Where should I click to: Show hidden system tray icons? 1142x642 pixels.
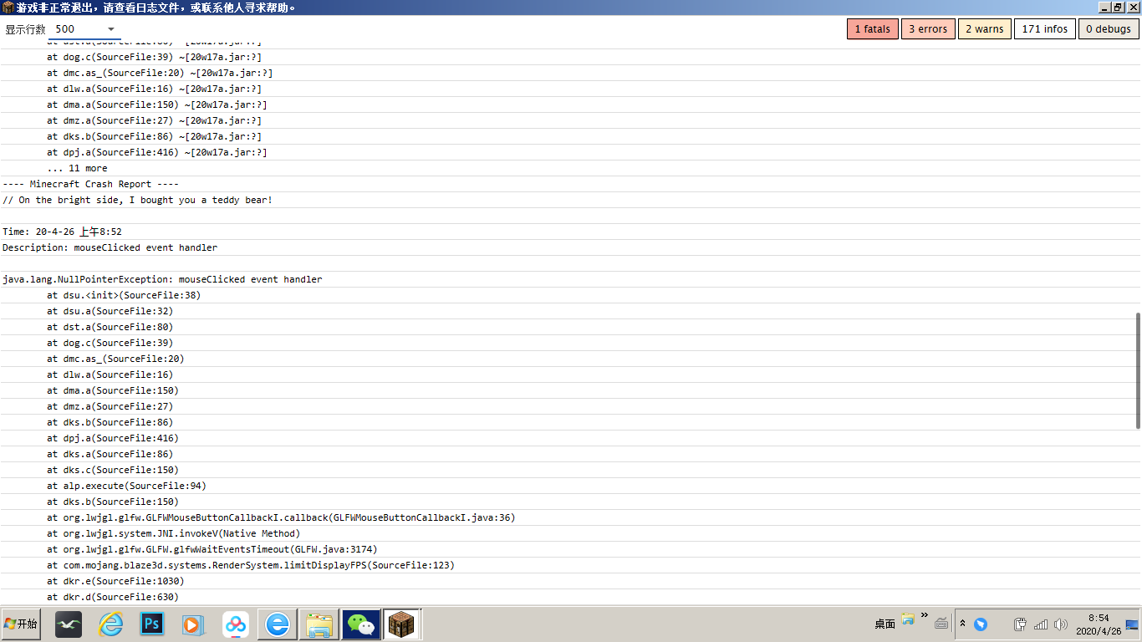click(x=963, y=624)
